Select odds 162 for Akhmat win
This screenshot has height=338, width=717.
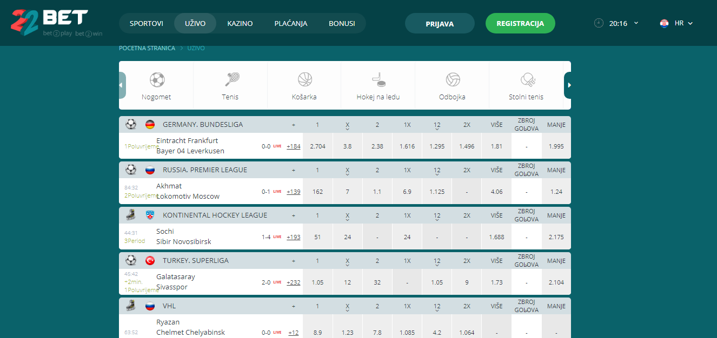tap(317, 192)
